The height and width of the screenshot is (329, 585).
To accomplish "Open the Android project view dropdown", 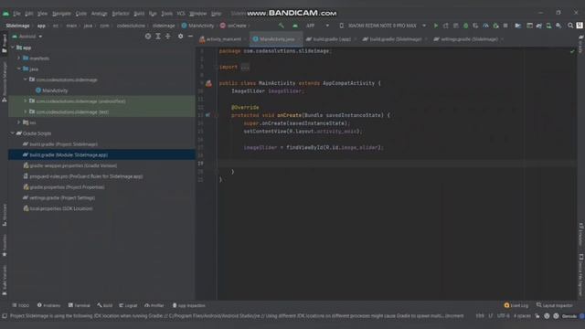I will point(27,37).
